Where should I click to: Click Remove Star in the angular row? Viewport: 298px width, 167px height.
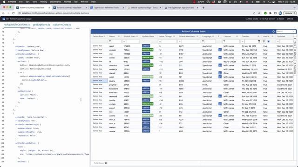point(148,50)
